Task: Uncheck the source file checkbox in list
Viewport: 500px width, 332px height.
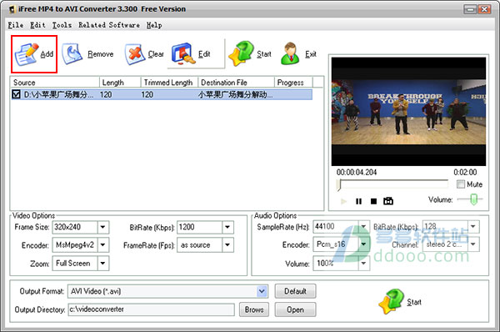Action: 17,94
